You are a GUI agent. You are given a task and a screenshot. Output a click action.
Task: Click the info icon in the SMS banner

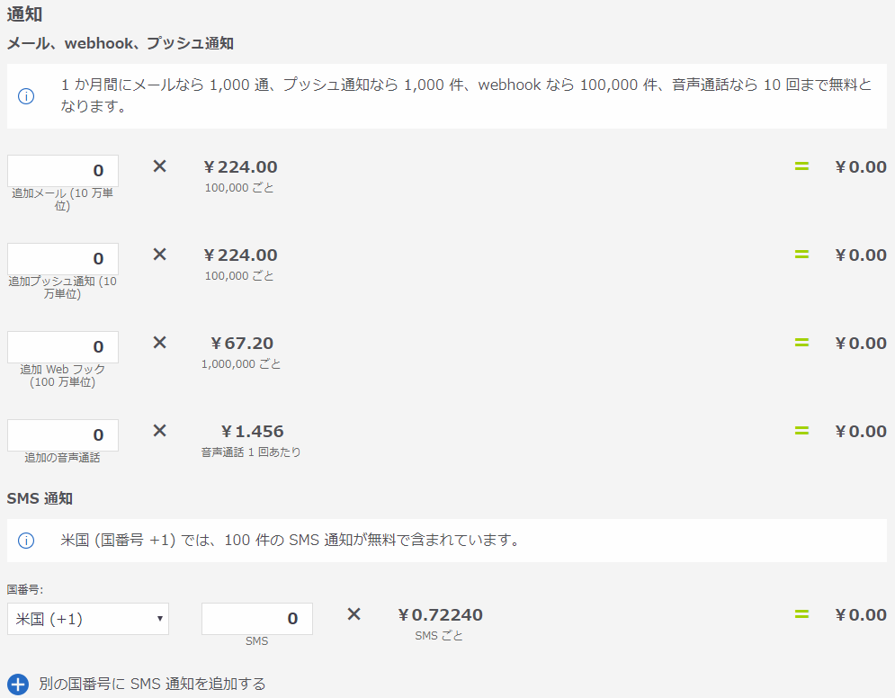(x=26, y=541)
